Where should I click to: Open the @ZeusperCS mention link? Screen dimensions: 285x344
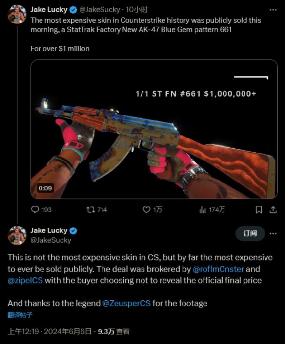click(x=126, y=303)
